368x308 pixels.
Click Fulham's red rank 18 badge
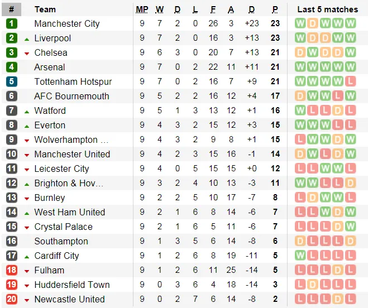[12, 270]
